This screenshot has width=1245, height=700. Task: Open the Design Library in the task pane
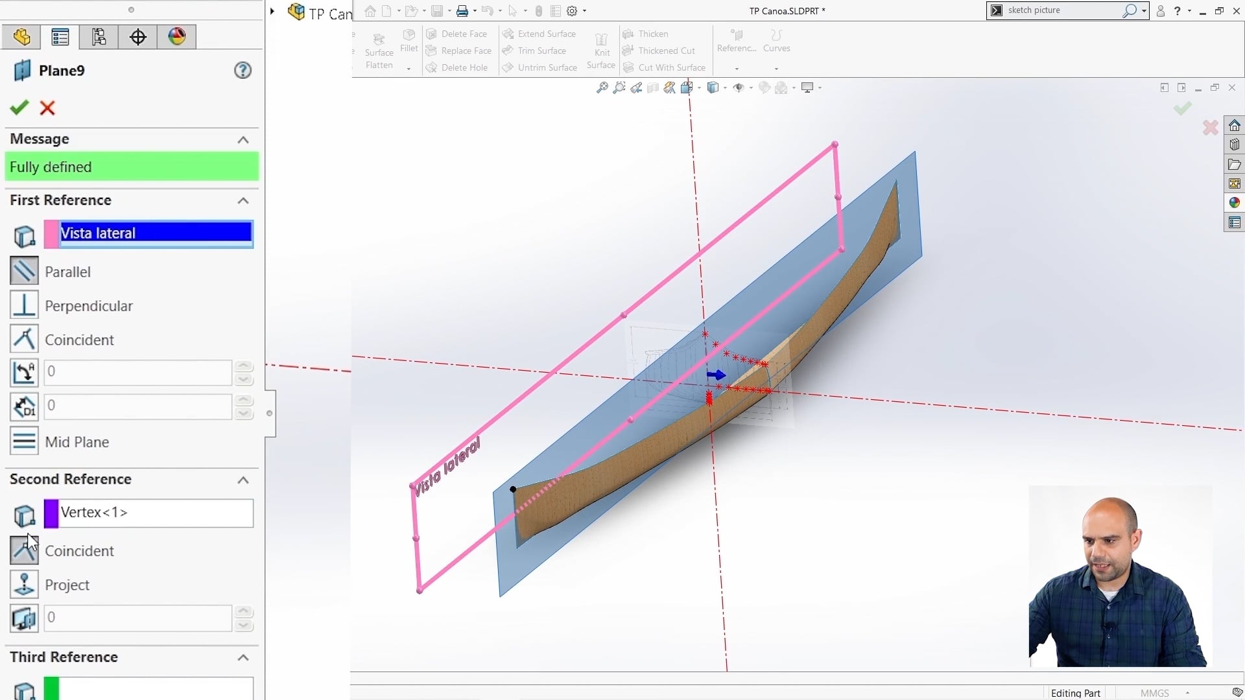pyautogui.click(x=1235, y=144)
